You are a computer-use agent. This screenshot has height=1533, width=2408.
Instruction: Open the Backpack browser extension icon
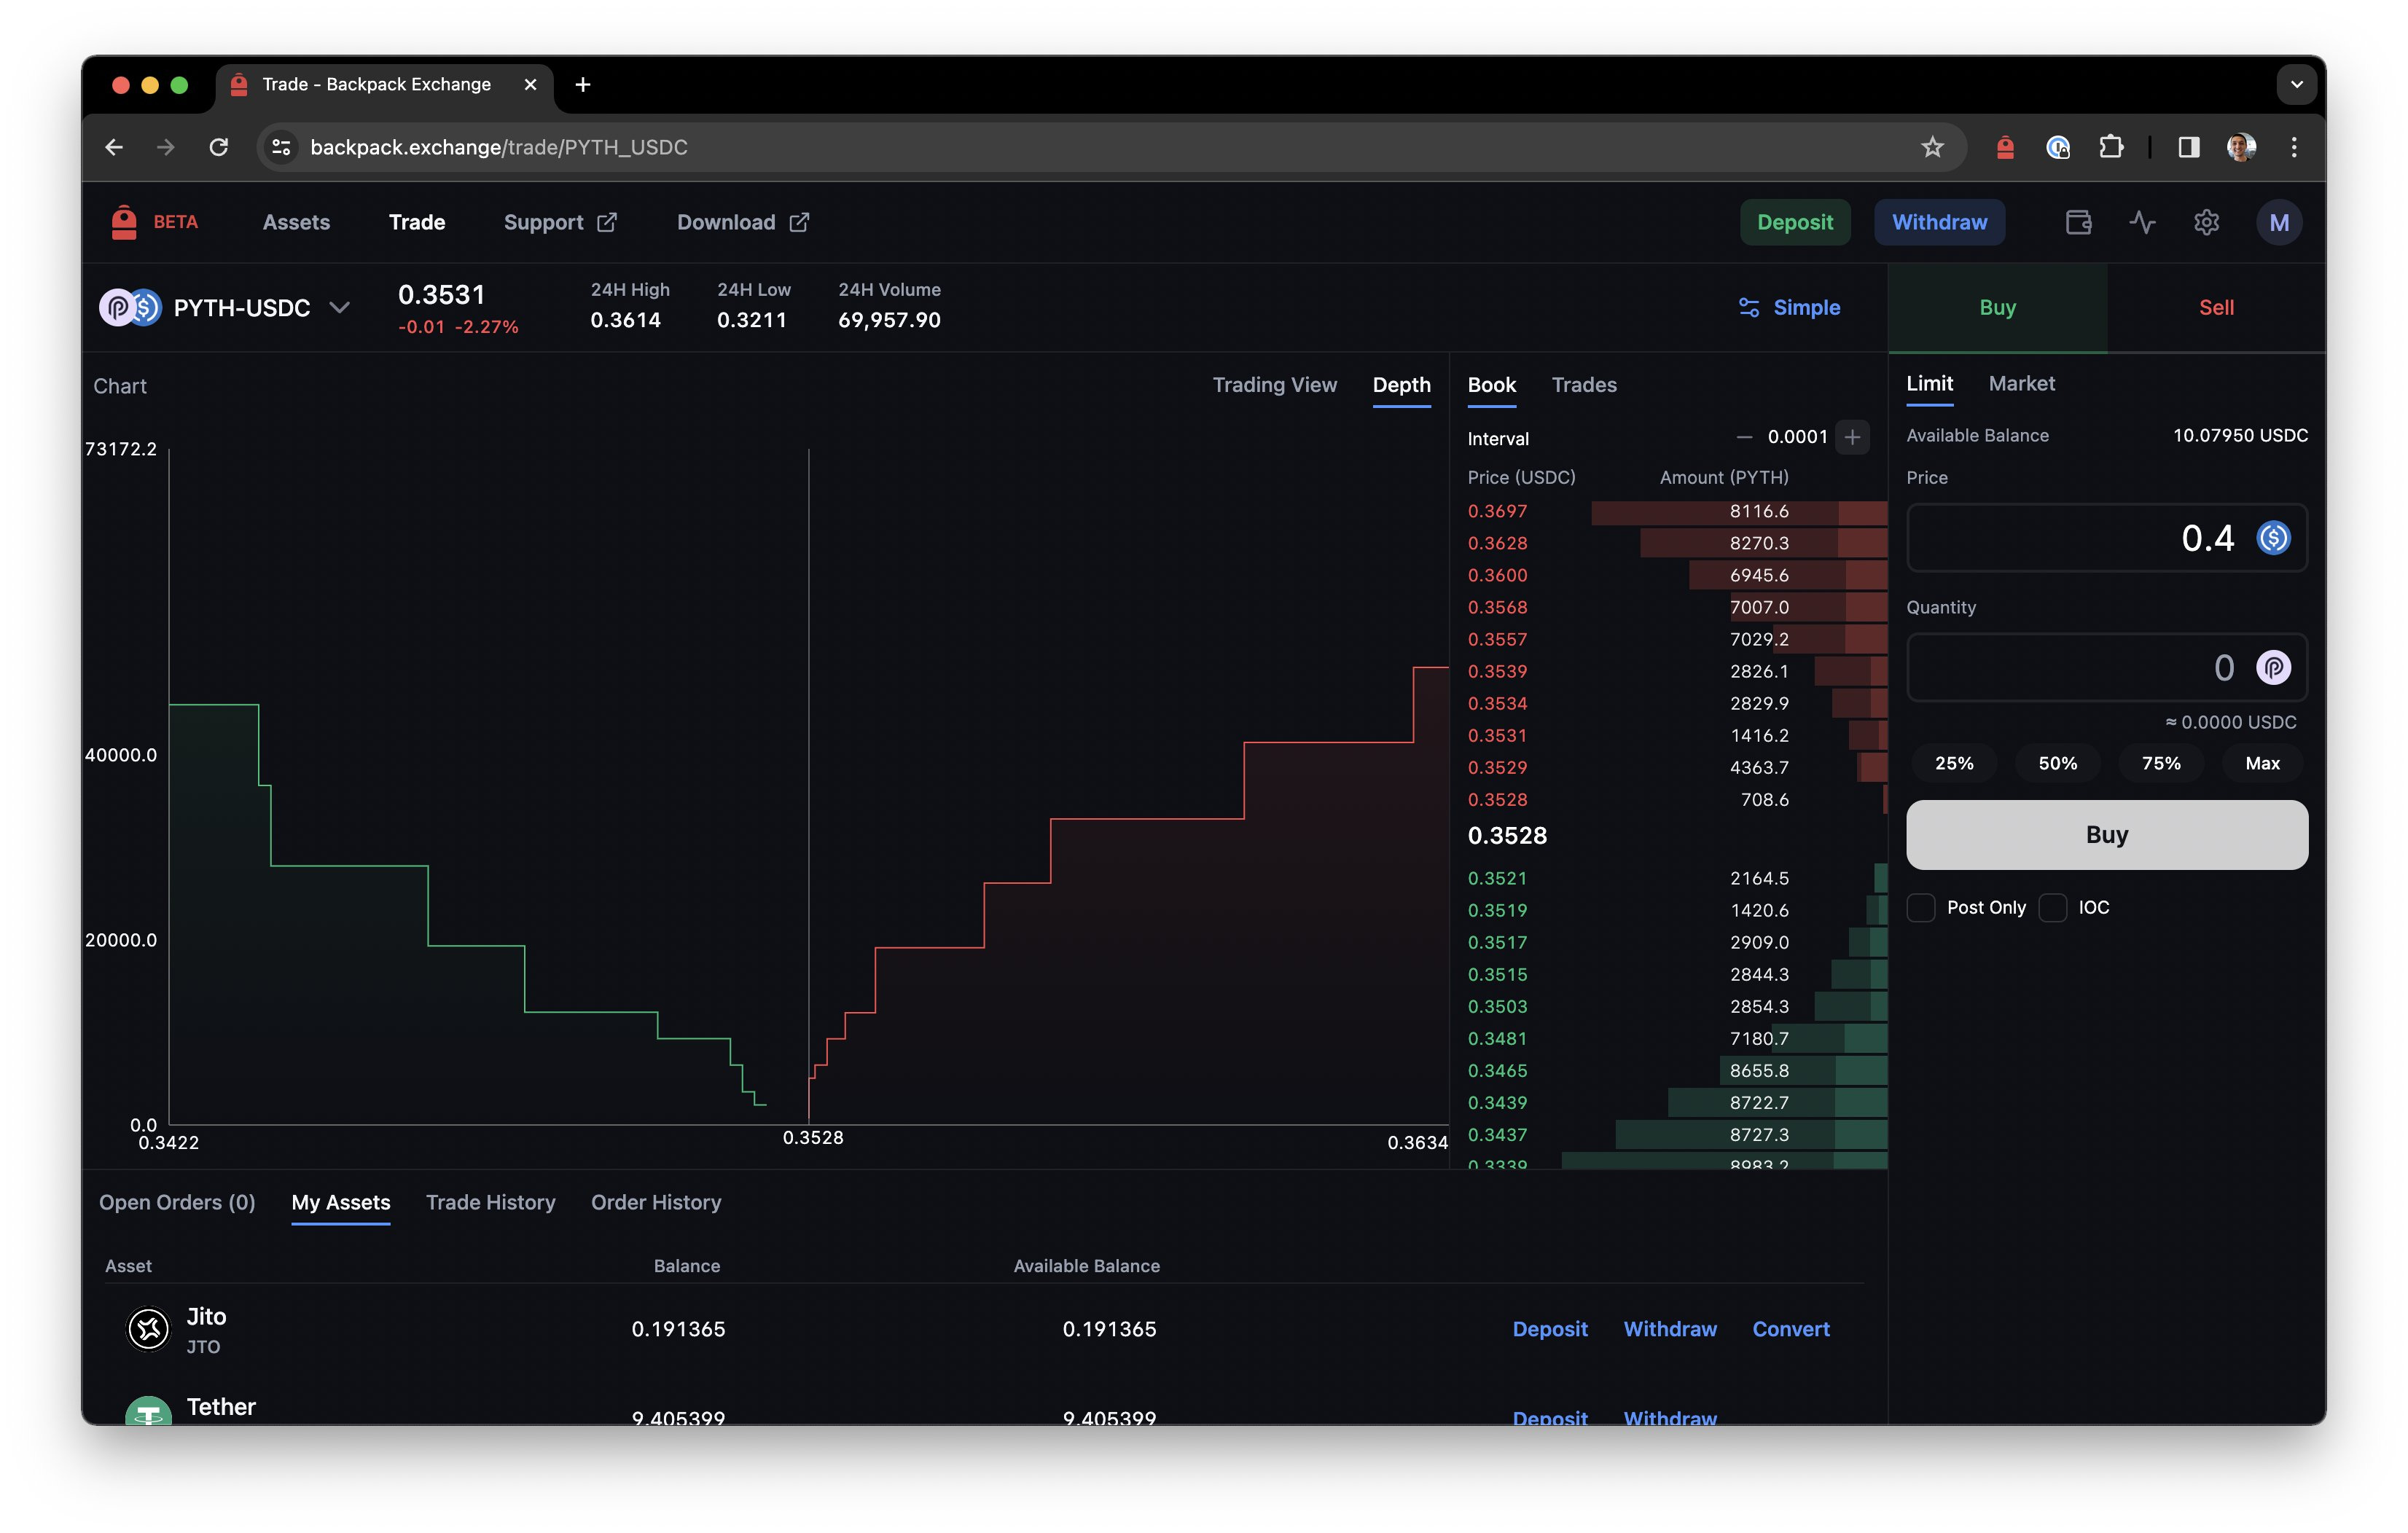[x=2004, y=147]
